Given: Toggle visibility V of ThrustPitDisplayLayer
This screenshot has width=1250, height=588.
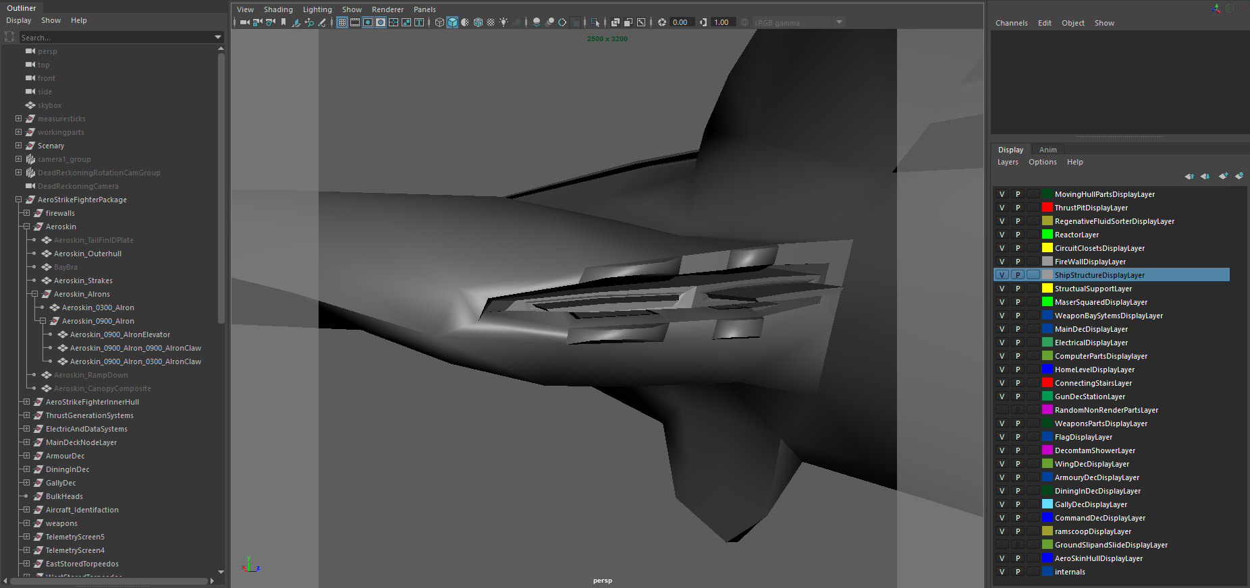Looking at the screenshot, I should click(x=1002, y=208).
